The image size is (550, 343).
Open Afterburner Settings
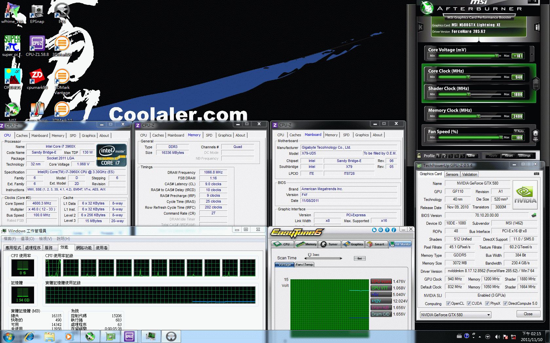(524, 155)
